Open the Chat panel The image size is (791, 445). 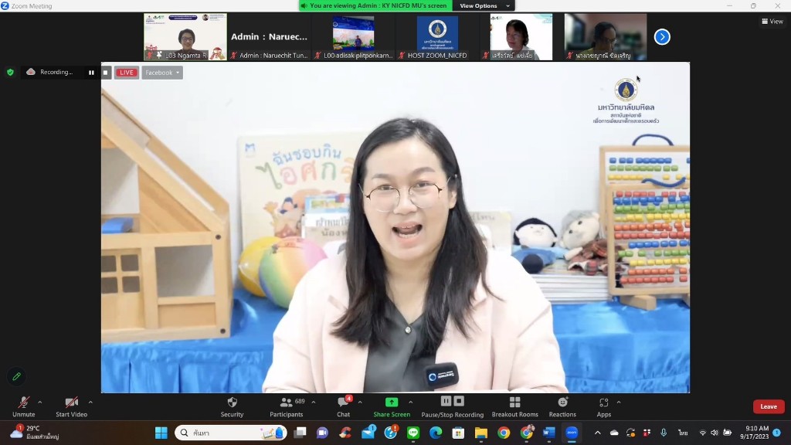click(344, 406)
